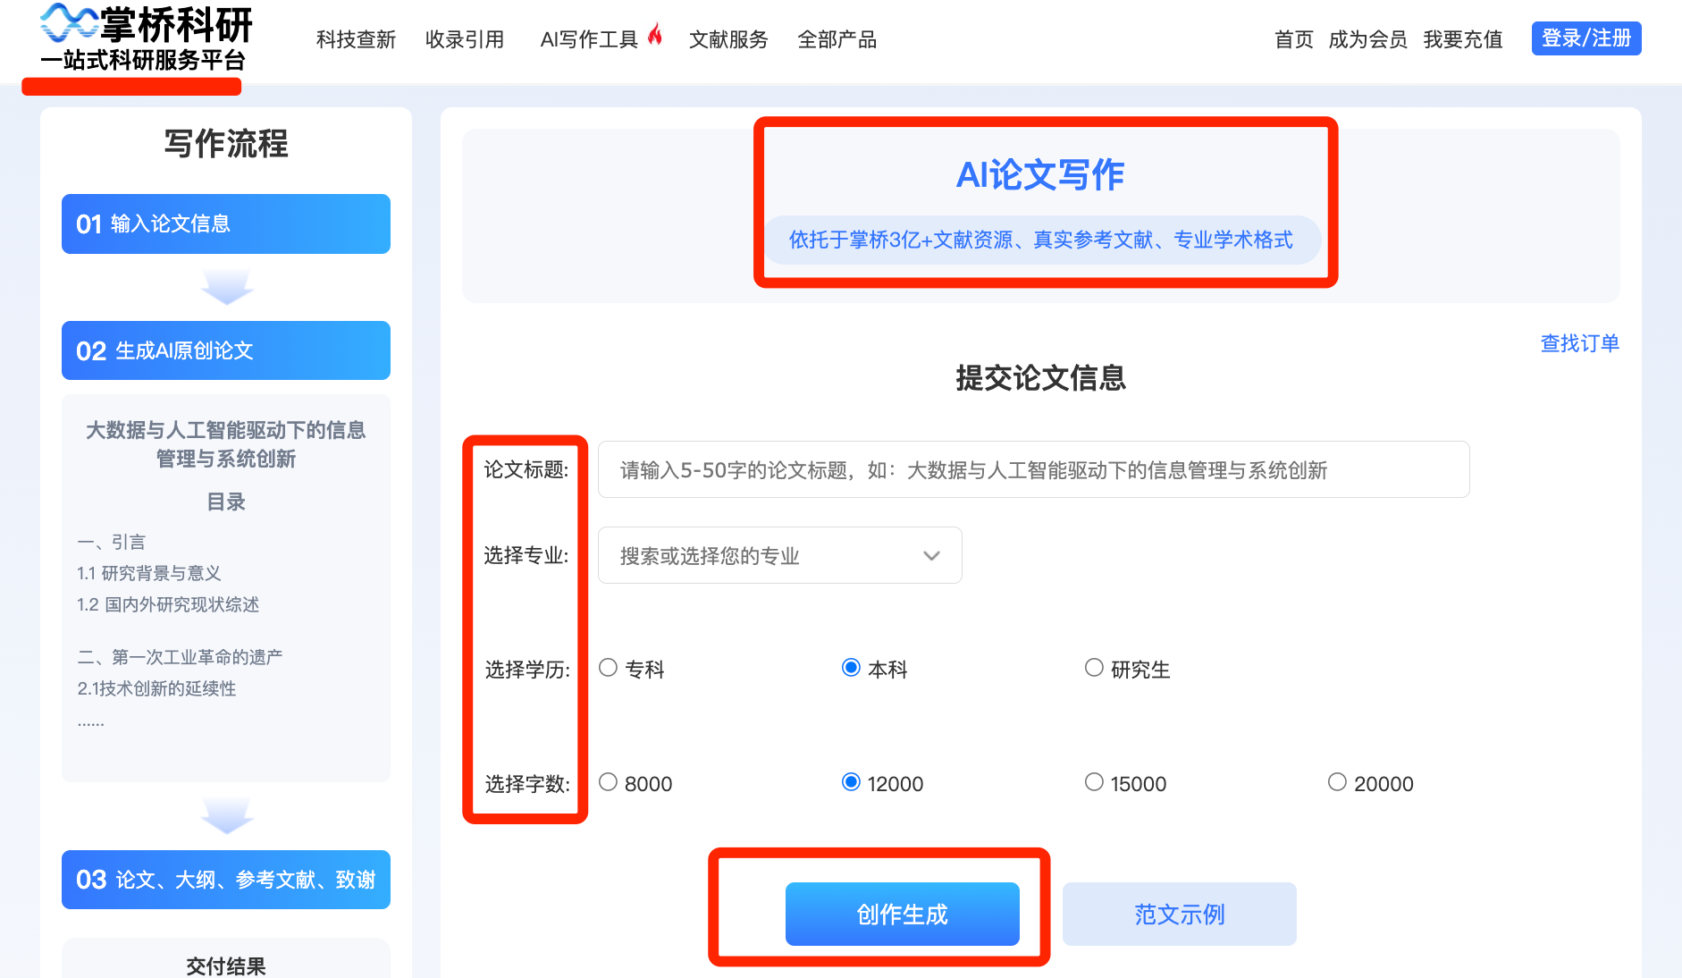Click the 写作流程 heading
1682x978 pixels.
[226, 143]
